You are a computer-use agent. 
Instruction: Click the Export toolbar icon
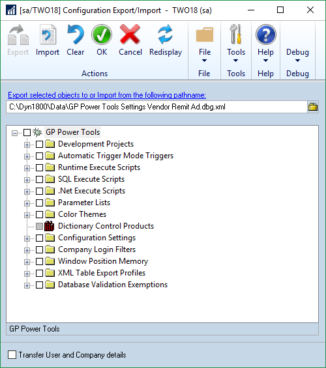click(18, 35)
